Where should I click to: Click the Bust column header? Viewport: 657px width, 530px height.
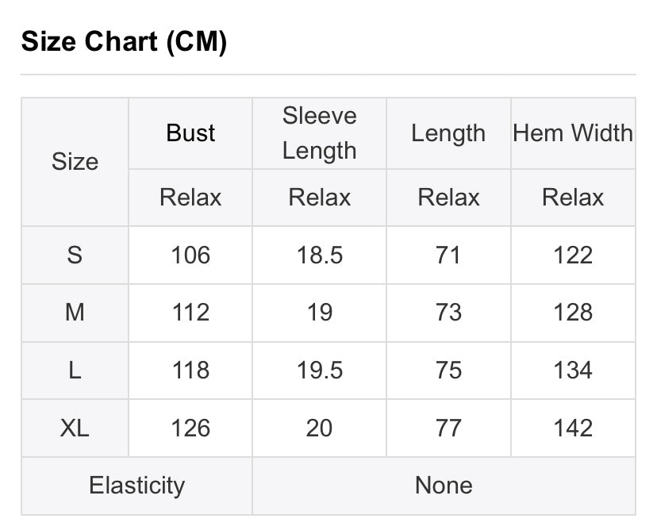coord(190,133)
